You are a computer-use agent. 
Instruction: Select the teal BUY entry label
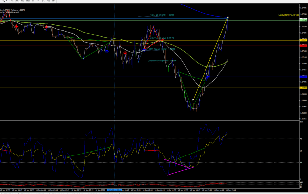pyautogui.click(x=163, y=38)
